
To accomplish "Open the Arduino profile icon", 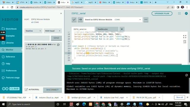I will pos(186,13).
